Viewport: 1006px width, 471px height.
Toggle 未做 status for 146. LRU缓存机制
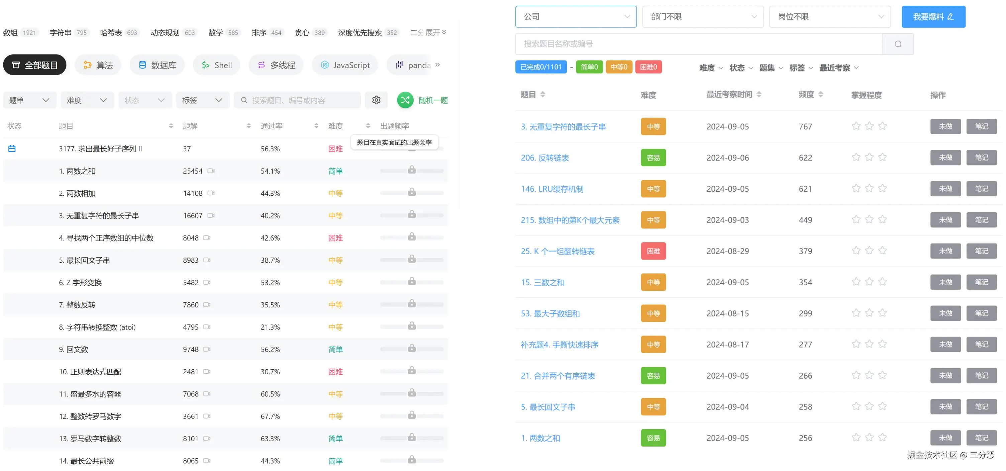945,189
